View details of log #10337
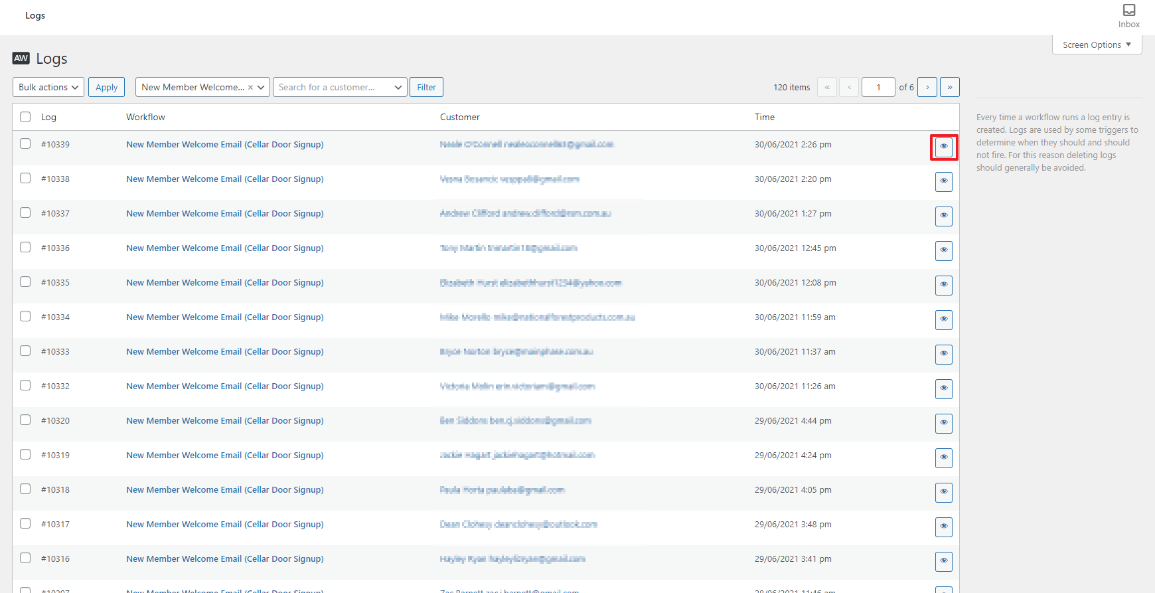The height and width of the screenshot is (593, 1155). (x=943, y=216)
